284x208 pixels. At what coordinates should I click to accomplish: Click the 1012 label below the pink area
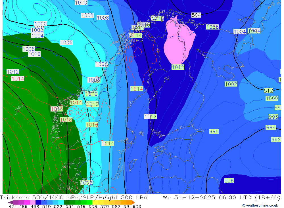[x=178, y=67]
